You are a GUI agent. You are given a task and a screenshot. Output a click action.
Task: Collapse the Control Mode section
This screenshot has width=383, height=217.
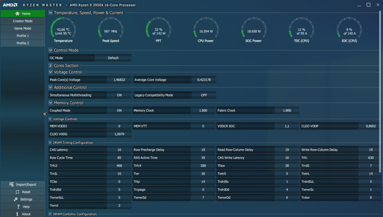tap(51, 50)
